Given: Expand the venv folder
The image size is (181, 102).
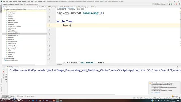Looking at the screenshot, I should [x=5, y=11].
